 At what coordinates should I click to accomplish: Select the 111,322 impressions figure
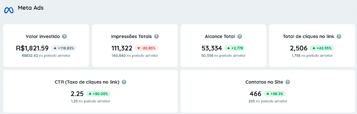[122, 48]
